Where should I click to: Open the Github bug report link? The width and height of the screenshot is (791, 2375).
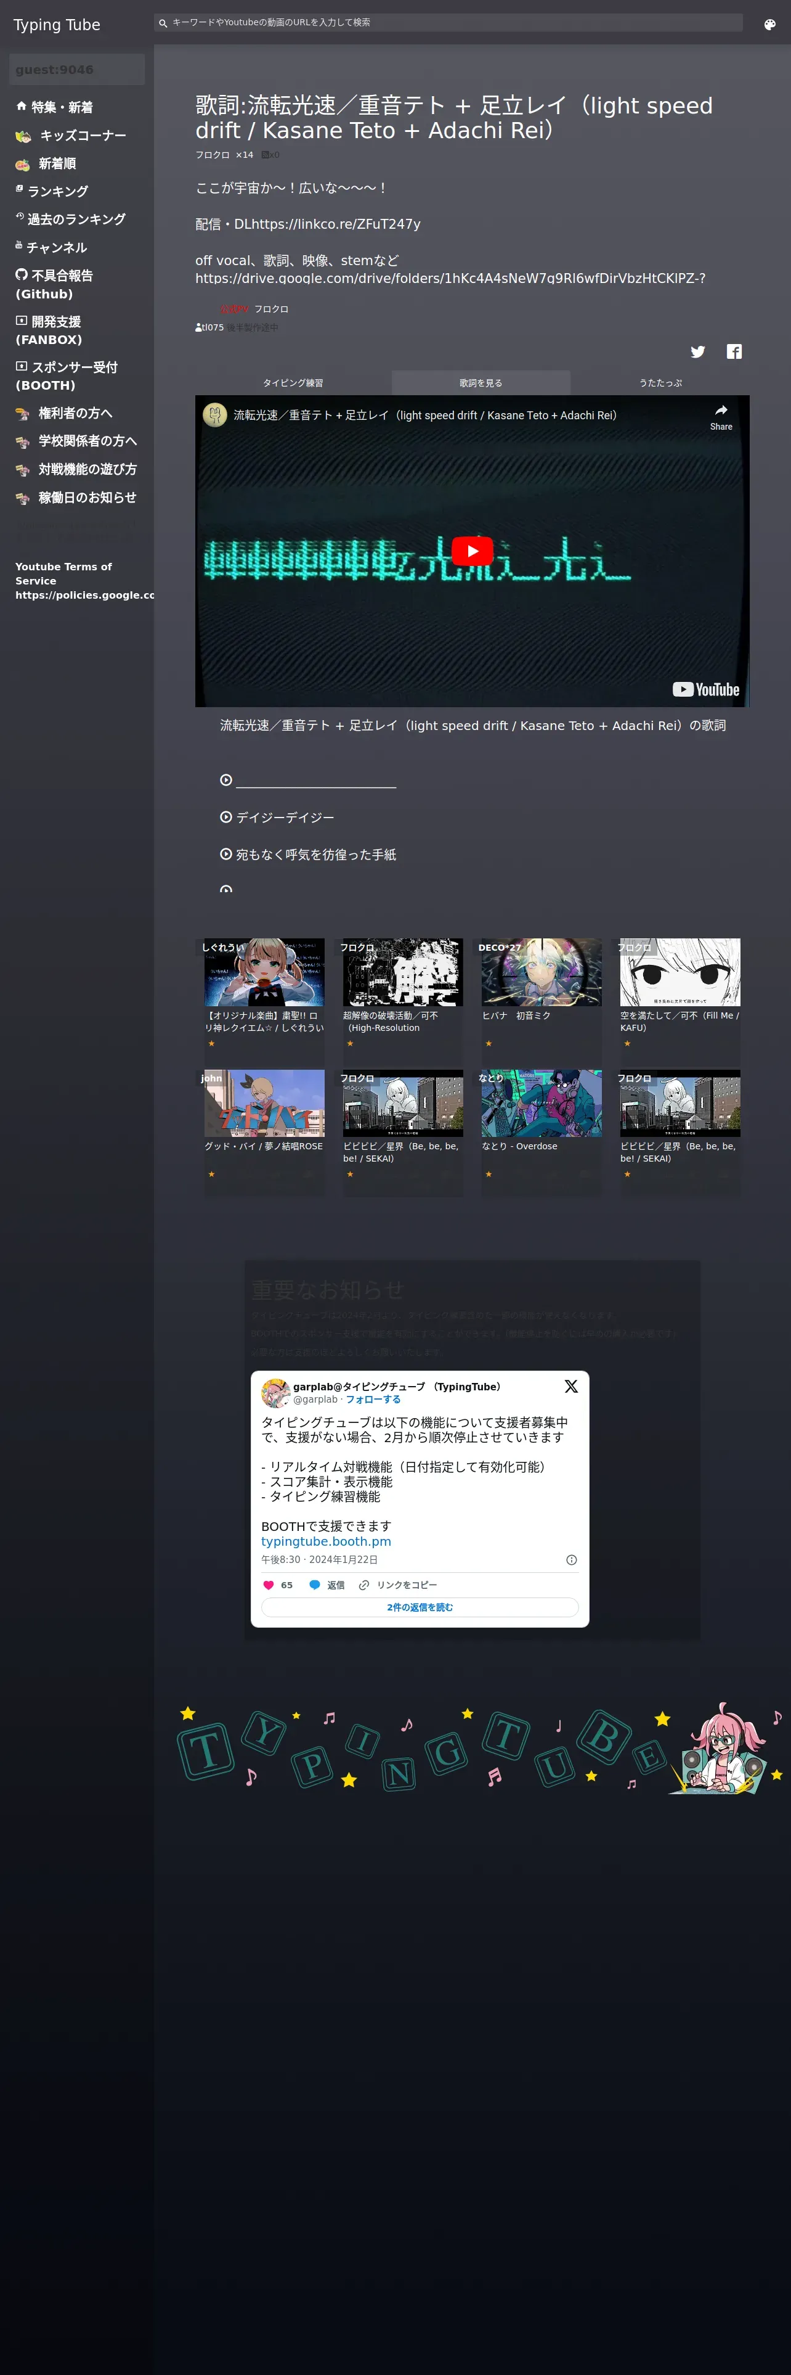click(x=54, y=285)
